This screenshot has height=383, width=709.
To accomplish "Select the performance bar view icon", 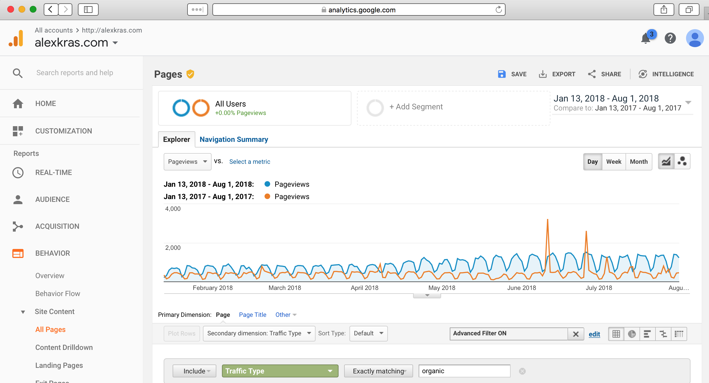I will tap(647, 334).
